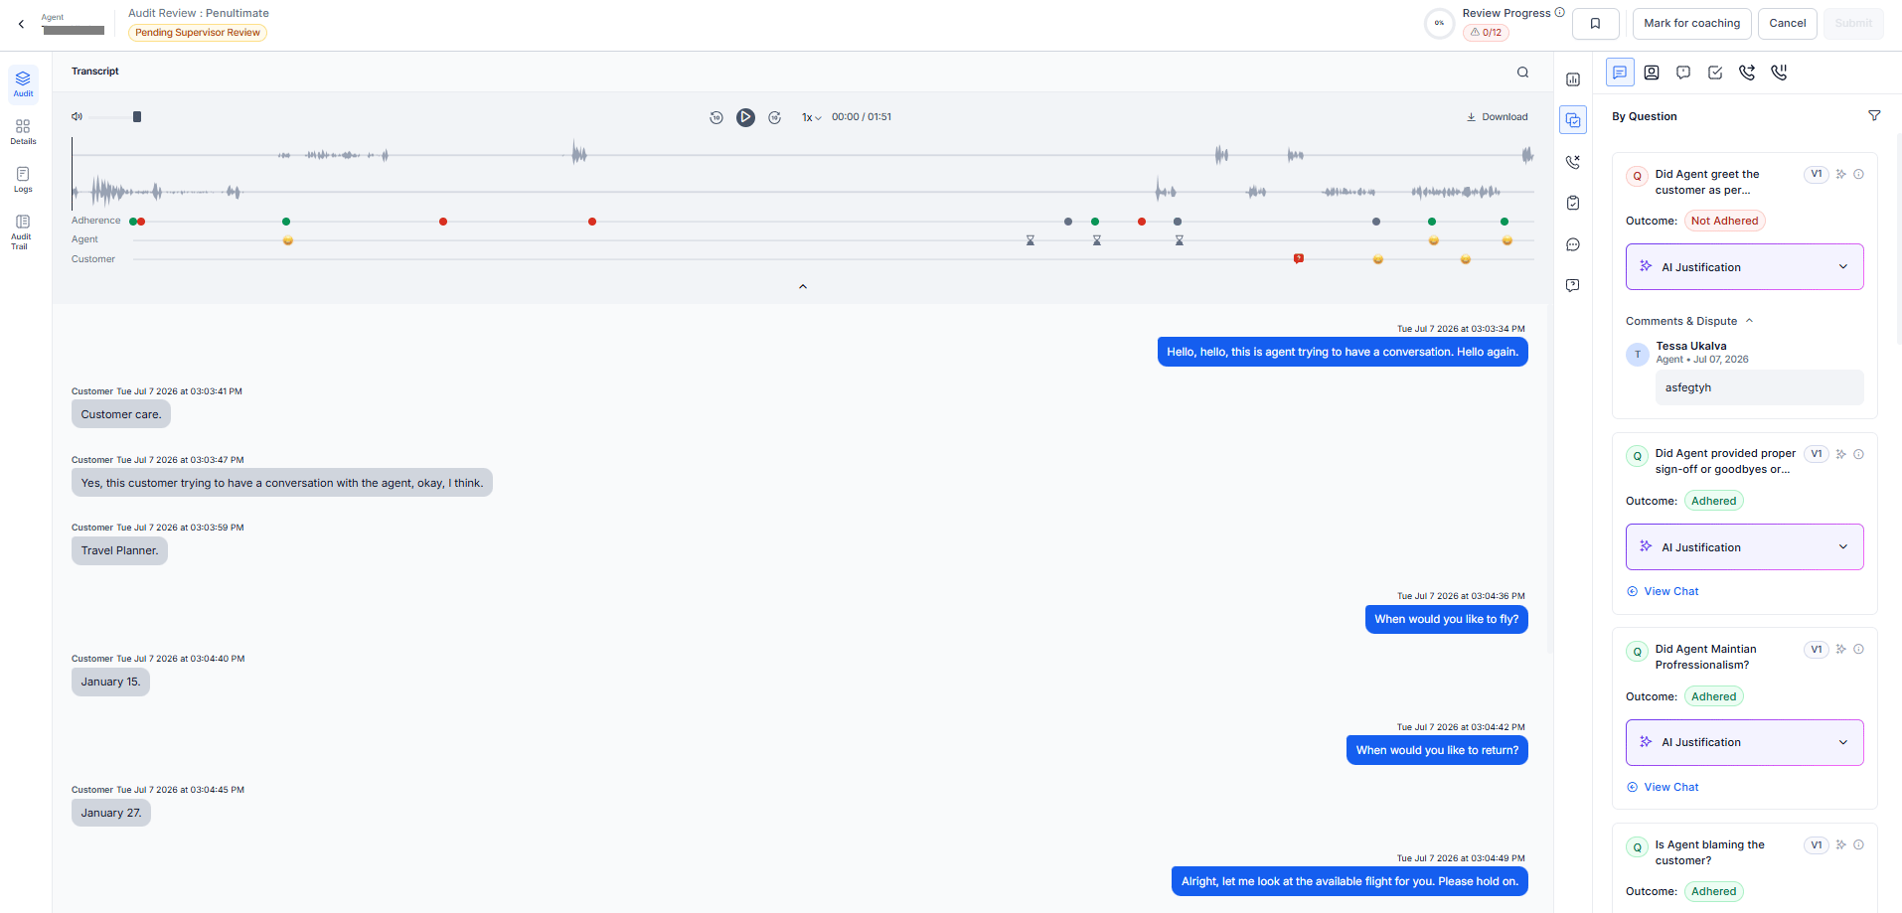Click first emoji marker on Agent track
This screenshot has height=913, width=1902.
point(287,240)
